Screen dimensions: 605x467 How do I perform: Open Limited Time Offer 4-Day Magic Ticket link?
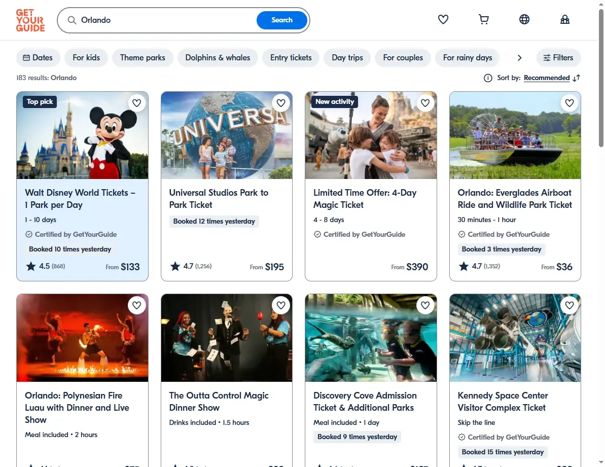(365, 199)
